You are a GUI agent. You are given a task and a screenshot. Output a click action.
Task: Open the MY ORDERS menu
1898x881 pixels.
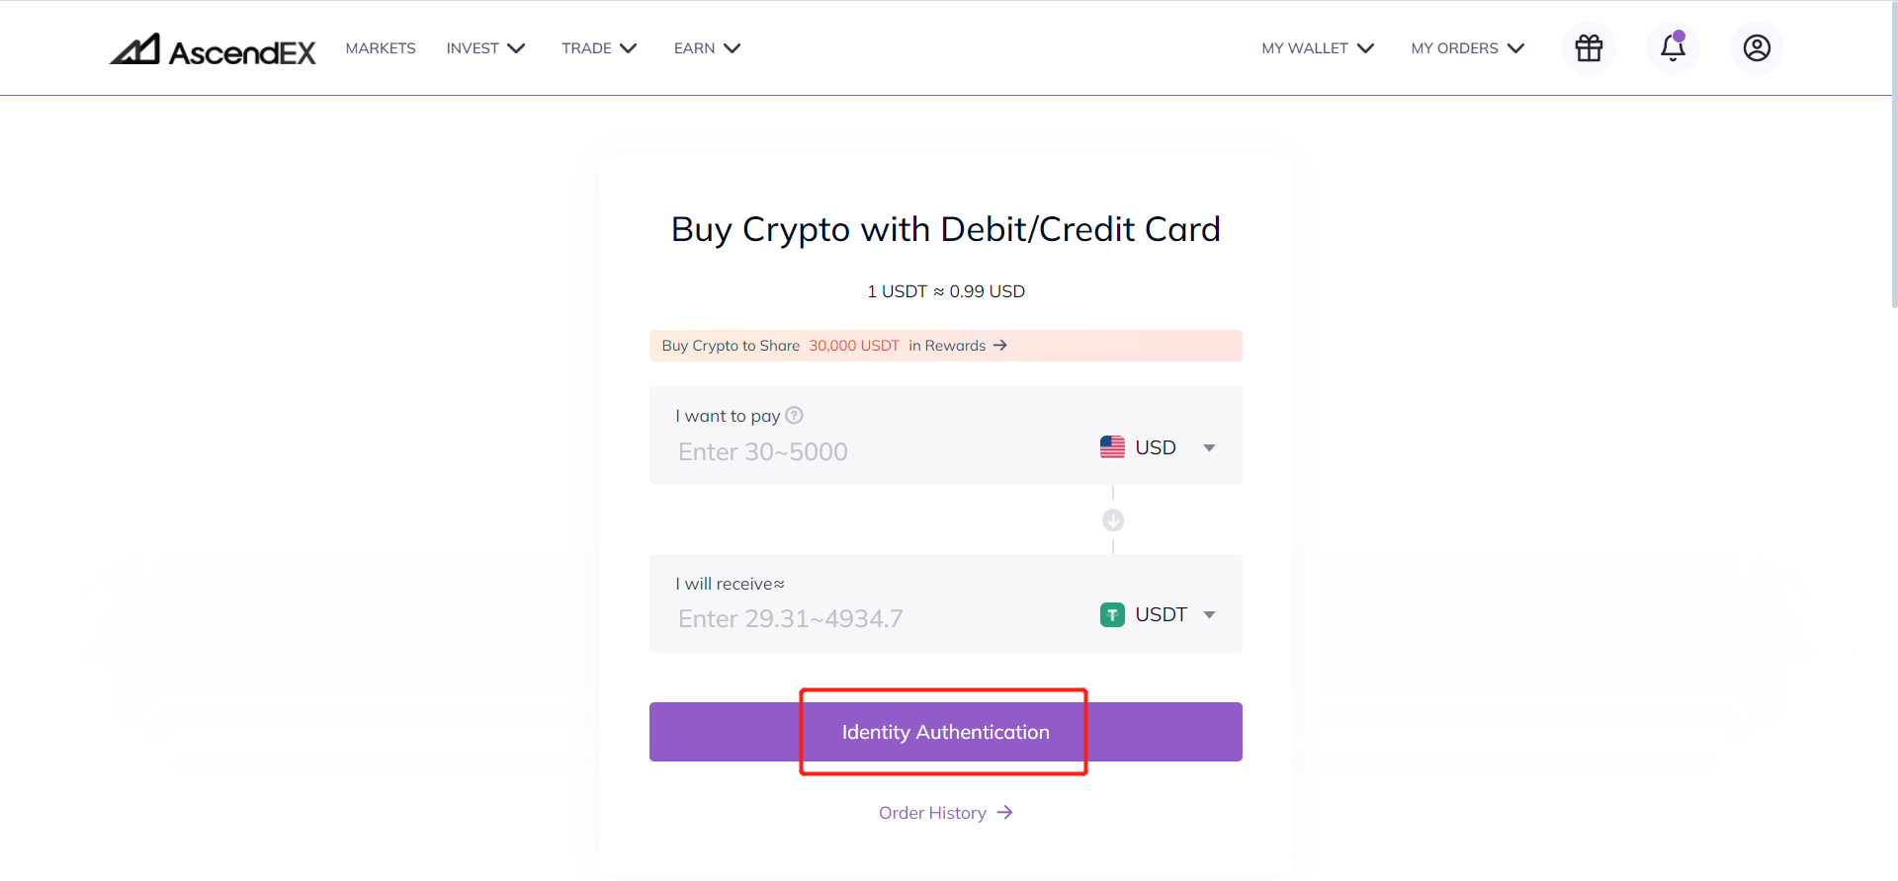1468,48
